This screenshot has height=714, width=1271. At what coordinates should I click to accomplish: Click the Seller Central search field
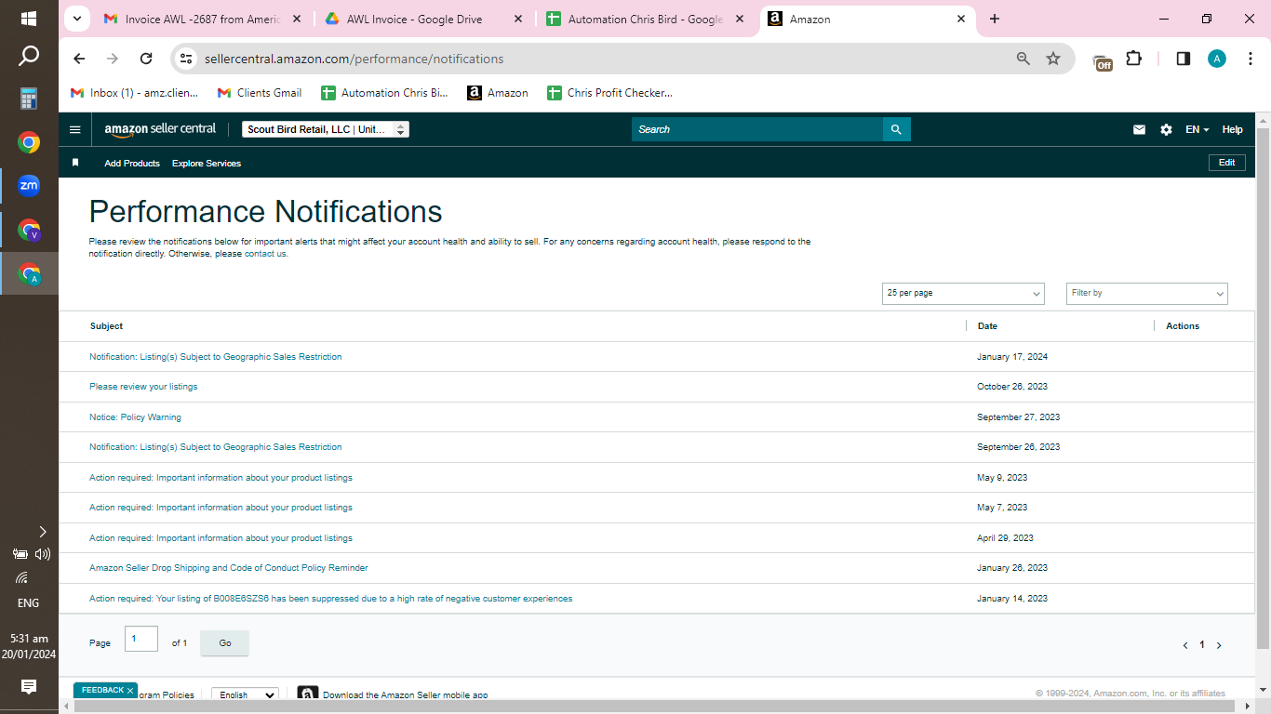pos(756,129)
